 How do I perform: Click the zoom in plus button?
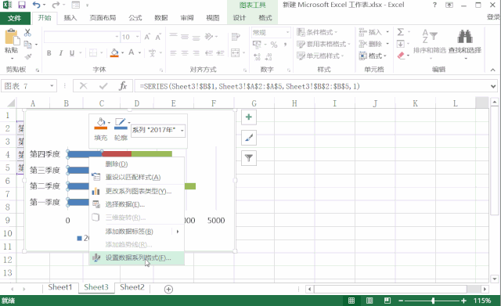(x=463, y=301)
